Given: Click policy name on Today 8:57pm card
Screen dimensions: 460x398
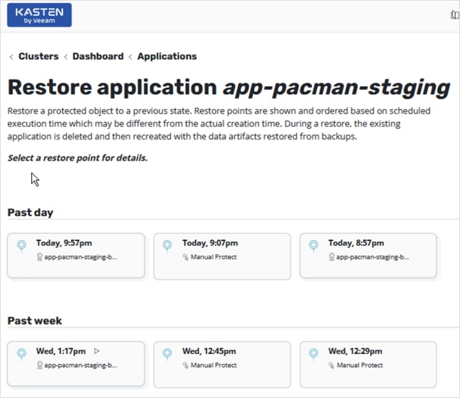Looking at the screenshot, I should point(373,257).
